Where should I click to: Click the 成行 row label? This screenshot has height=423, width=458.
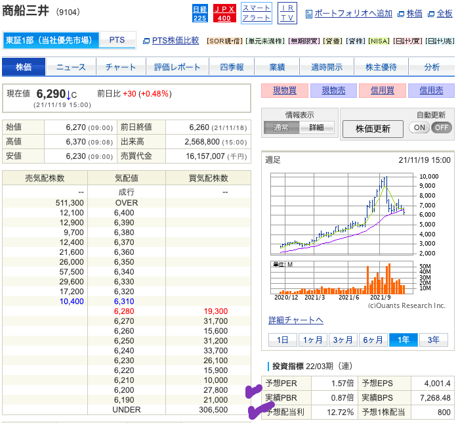pyautogui.click(x=127, y=192)
